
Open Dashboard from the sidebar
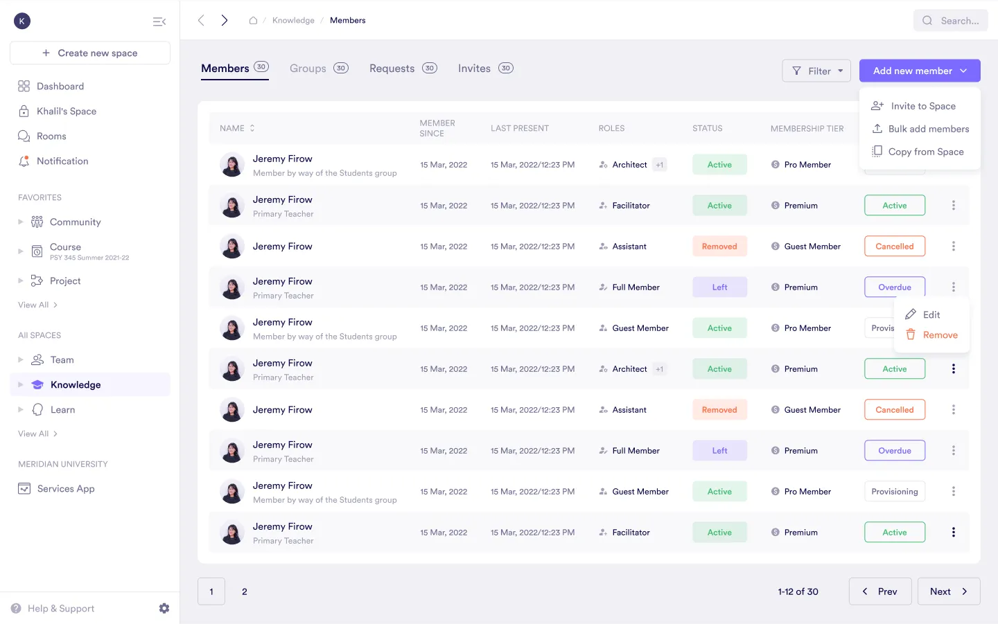pyautogui.click(x=60, y=87)
